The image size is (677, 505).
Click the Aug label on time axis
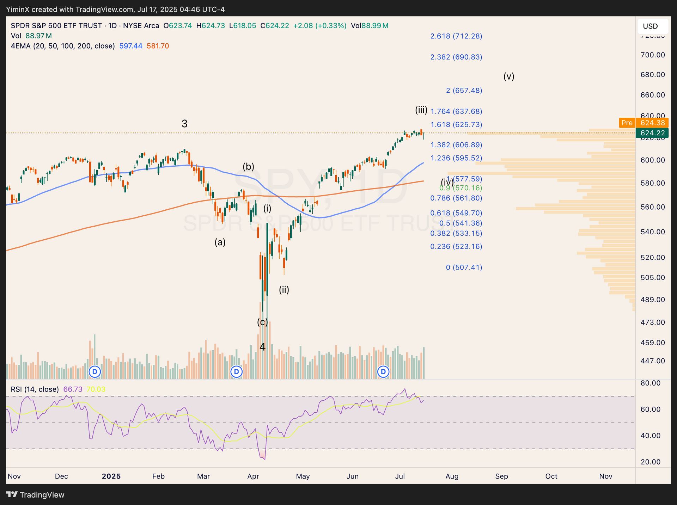pos(452,476)
